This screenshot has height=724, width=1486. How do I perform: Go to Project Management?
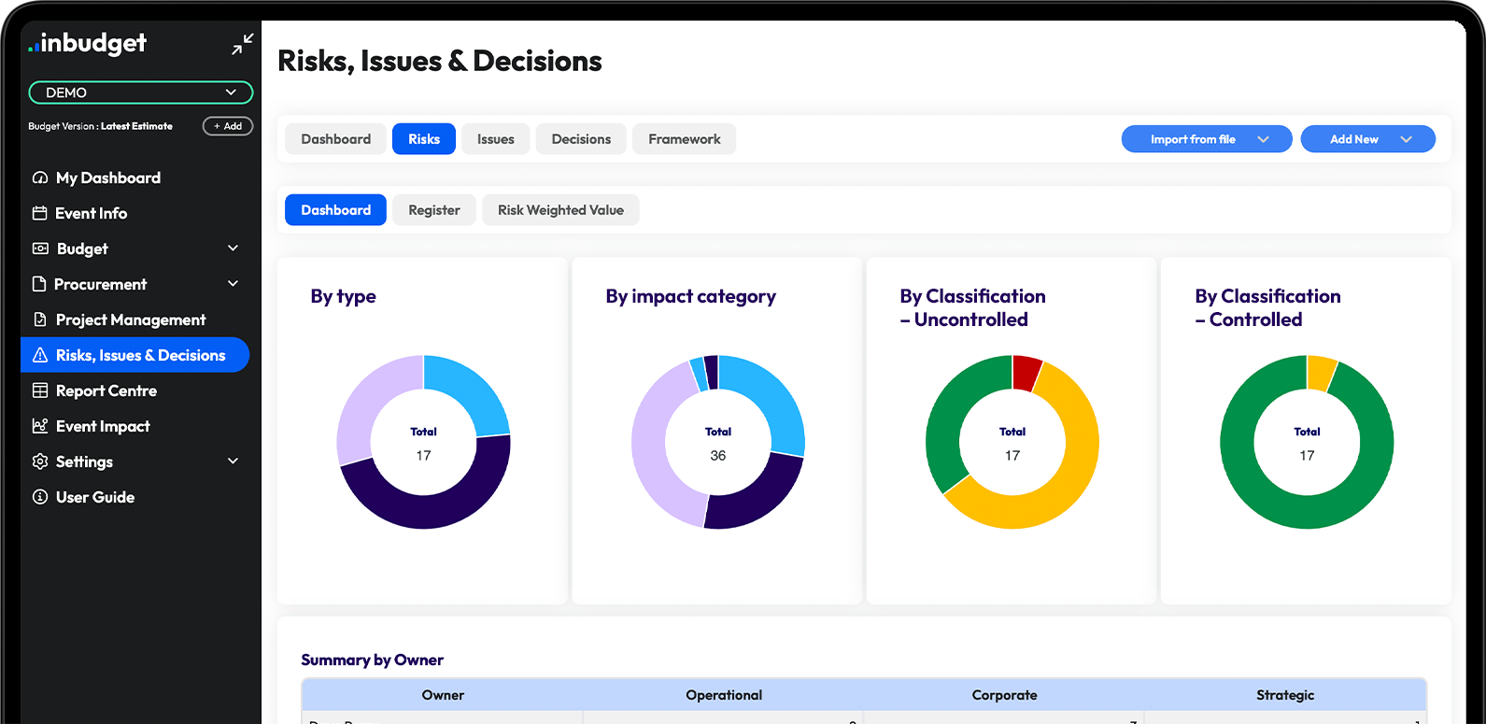pos(131,319)
